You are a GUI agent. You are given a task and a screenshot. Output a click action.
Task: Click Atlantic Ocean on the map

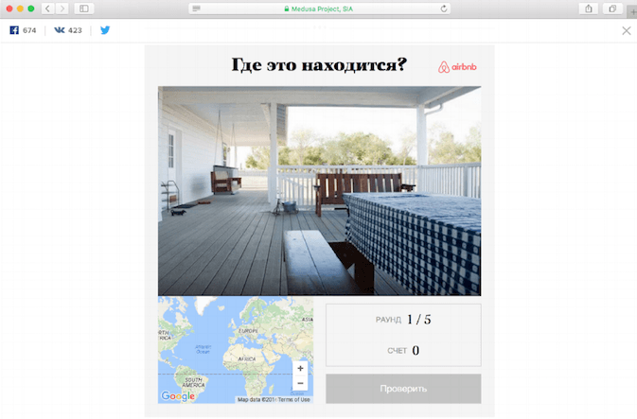pos(203,349)
